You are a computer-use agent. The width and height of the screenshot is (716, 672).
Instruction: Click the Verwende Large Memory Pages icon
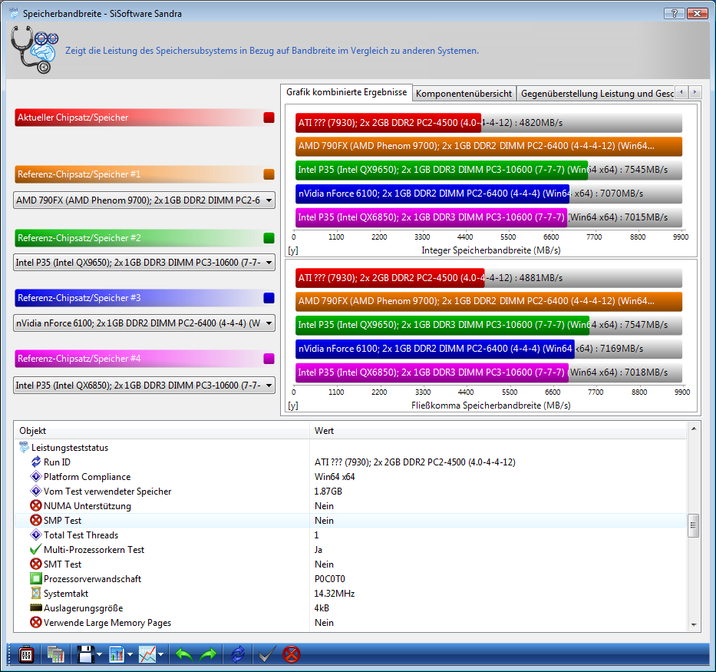[x=35, y=623]
